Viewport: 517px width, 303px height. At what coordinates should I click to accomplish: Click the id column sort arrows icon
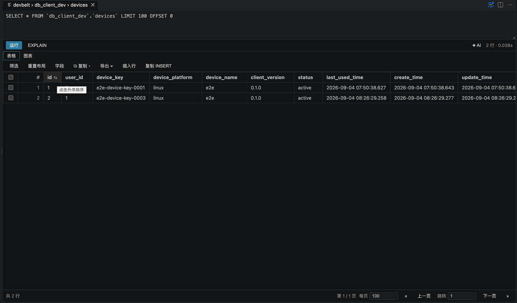tap(55, 78)
